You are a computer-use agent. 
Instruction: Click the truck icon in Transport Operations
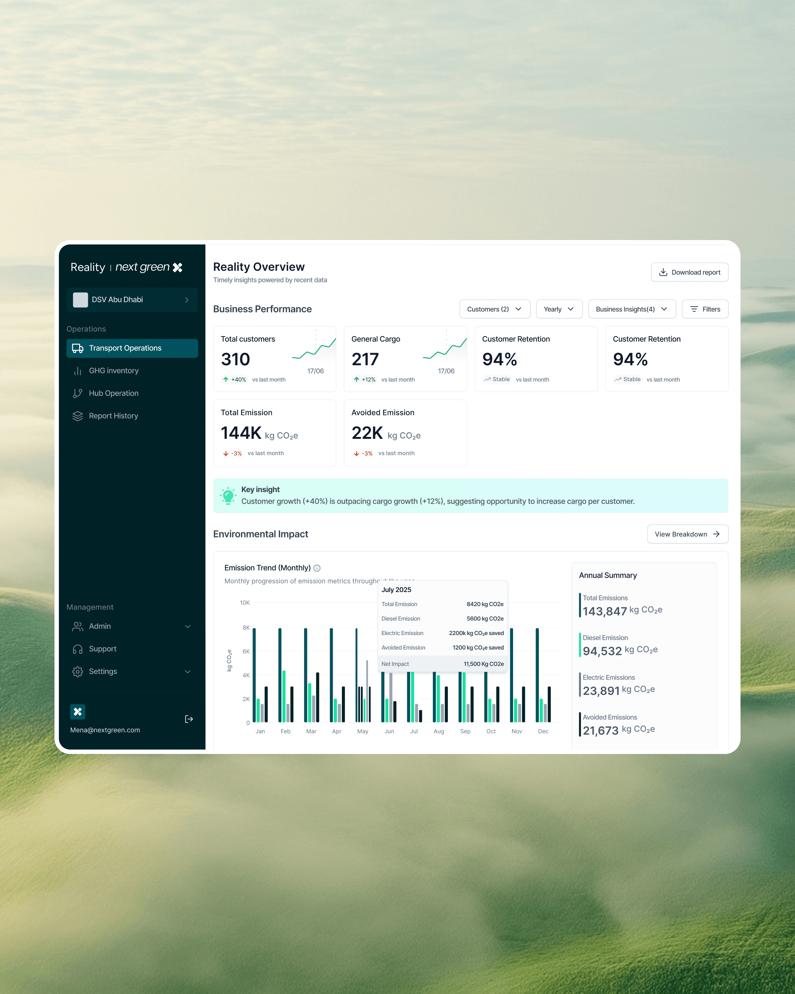click(x=77, y=348)
